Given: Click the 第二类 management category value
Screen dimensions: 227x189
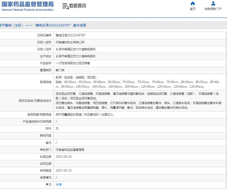Looking at the screenshot, I should coord(60,70).
